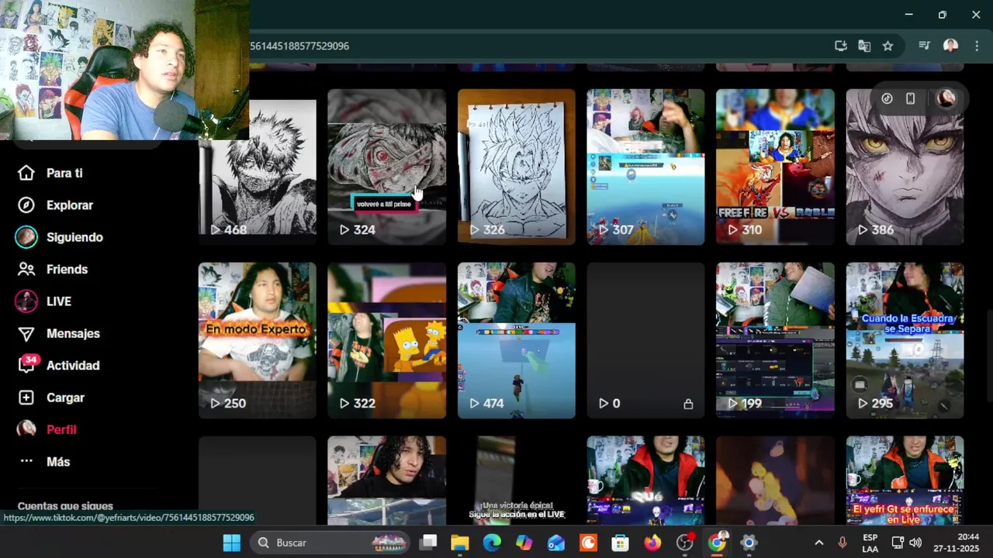
Task: Click the microphone icon in system tray
Action: [842, 542]
